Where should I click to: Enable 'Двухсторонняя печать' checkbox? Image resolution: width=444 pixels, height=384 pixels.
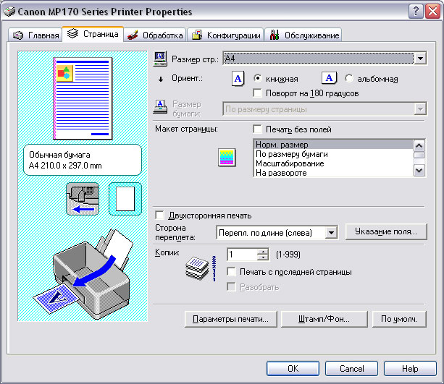[160, 216]
